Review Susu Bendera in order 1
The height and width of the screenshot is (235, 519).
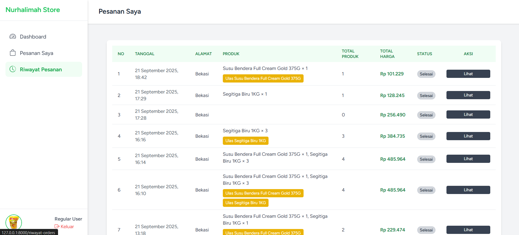263,78
